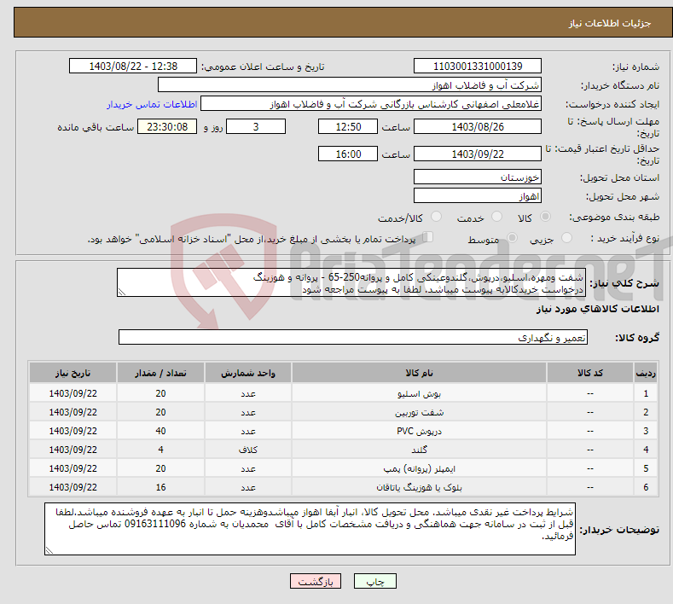Click the goods group field تعمیر و نگهداری
This screenshot has height=604, width=673.
pyautogui.click(x=353, y=338)
